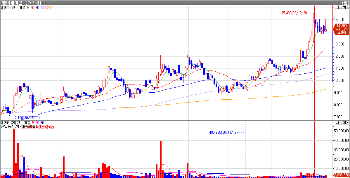Click the (일) daily period label
Viewport: 350px width, 178px height.
[345, 3]
